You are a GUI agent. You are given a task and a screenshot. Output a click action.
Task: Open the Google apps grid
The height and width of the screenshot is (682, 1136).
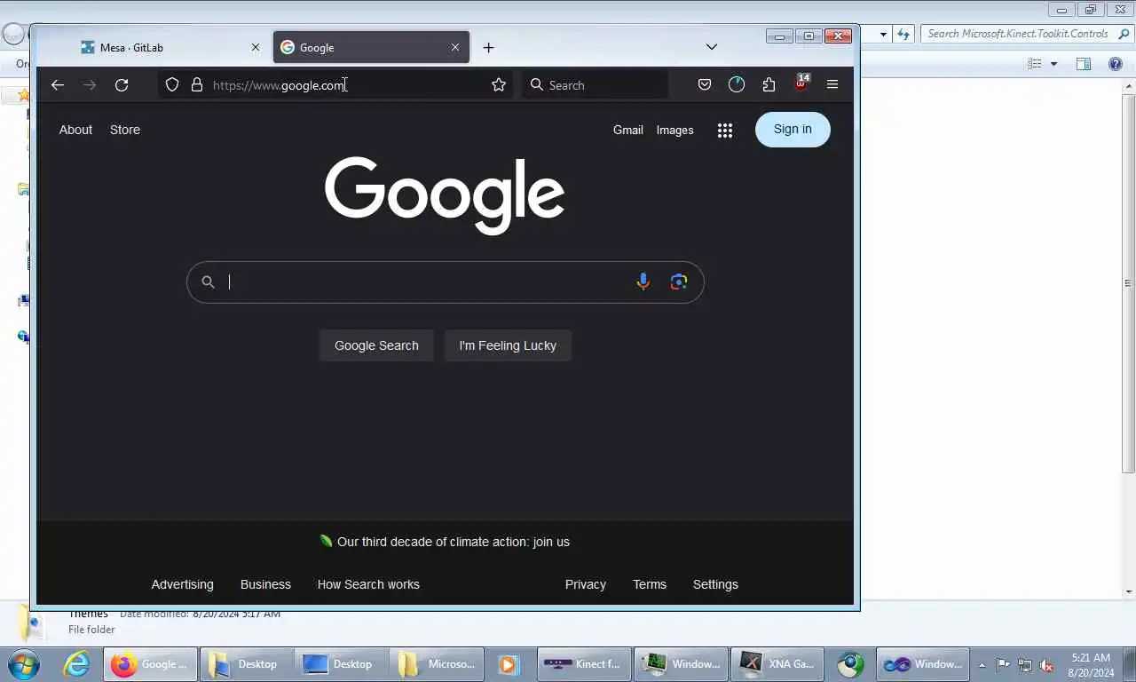click(725, 131)
